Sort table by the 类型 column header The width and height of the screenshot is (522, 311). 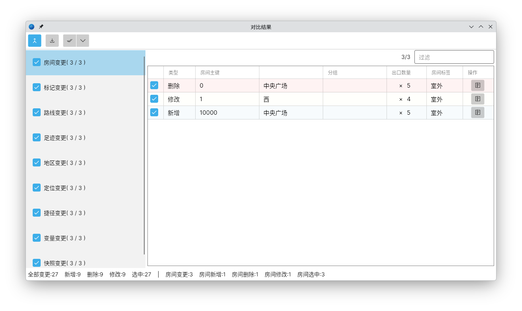173,72
